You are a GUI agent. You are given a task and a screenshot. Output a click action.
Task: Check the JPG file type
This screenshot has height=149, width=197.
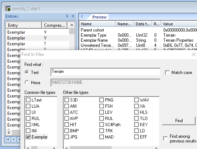point(67,137)
